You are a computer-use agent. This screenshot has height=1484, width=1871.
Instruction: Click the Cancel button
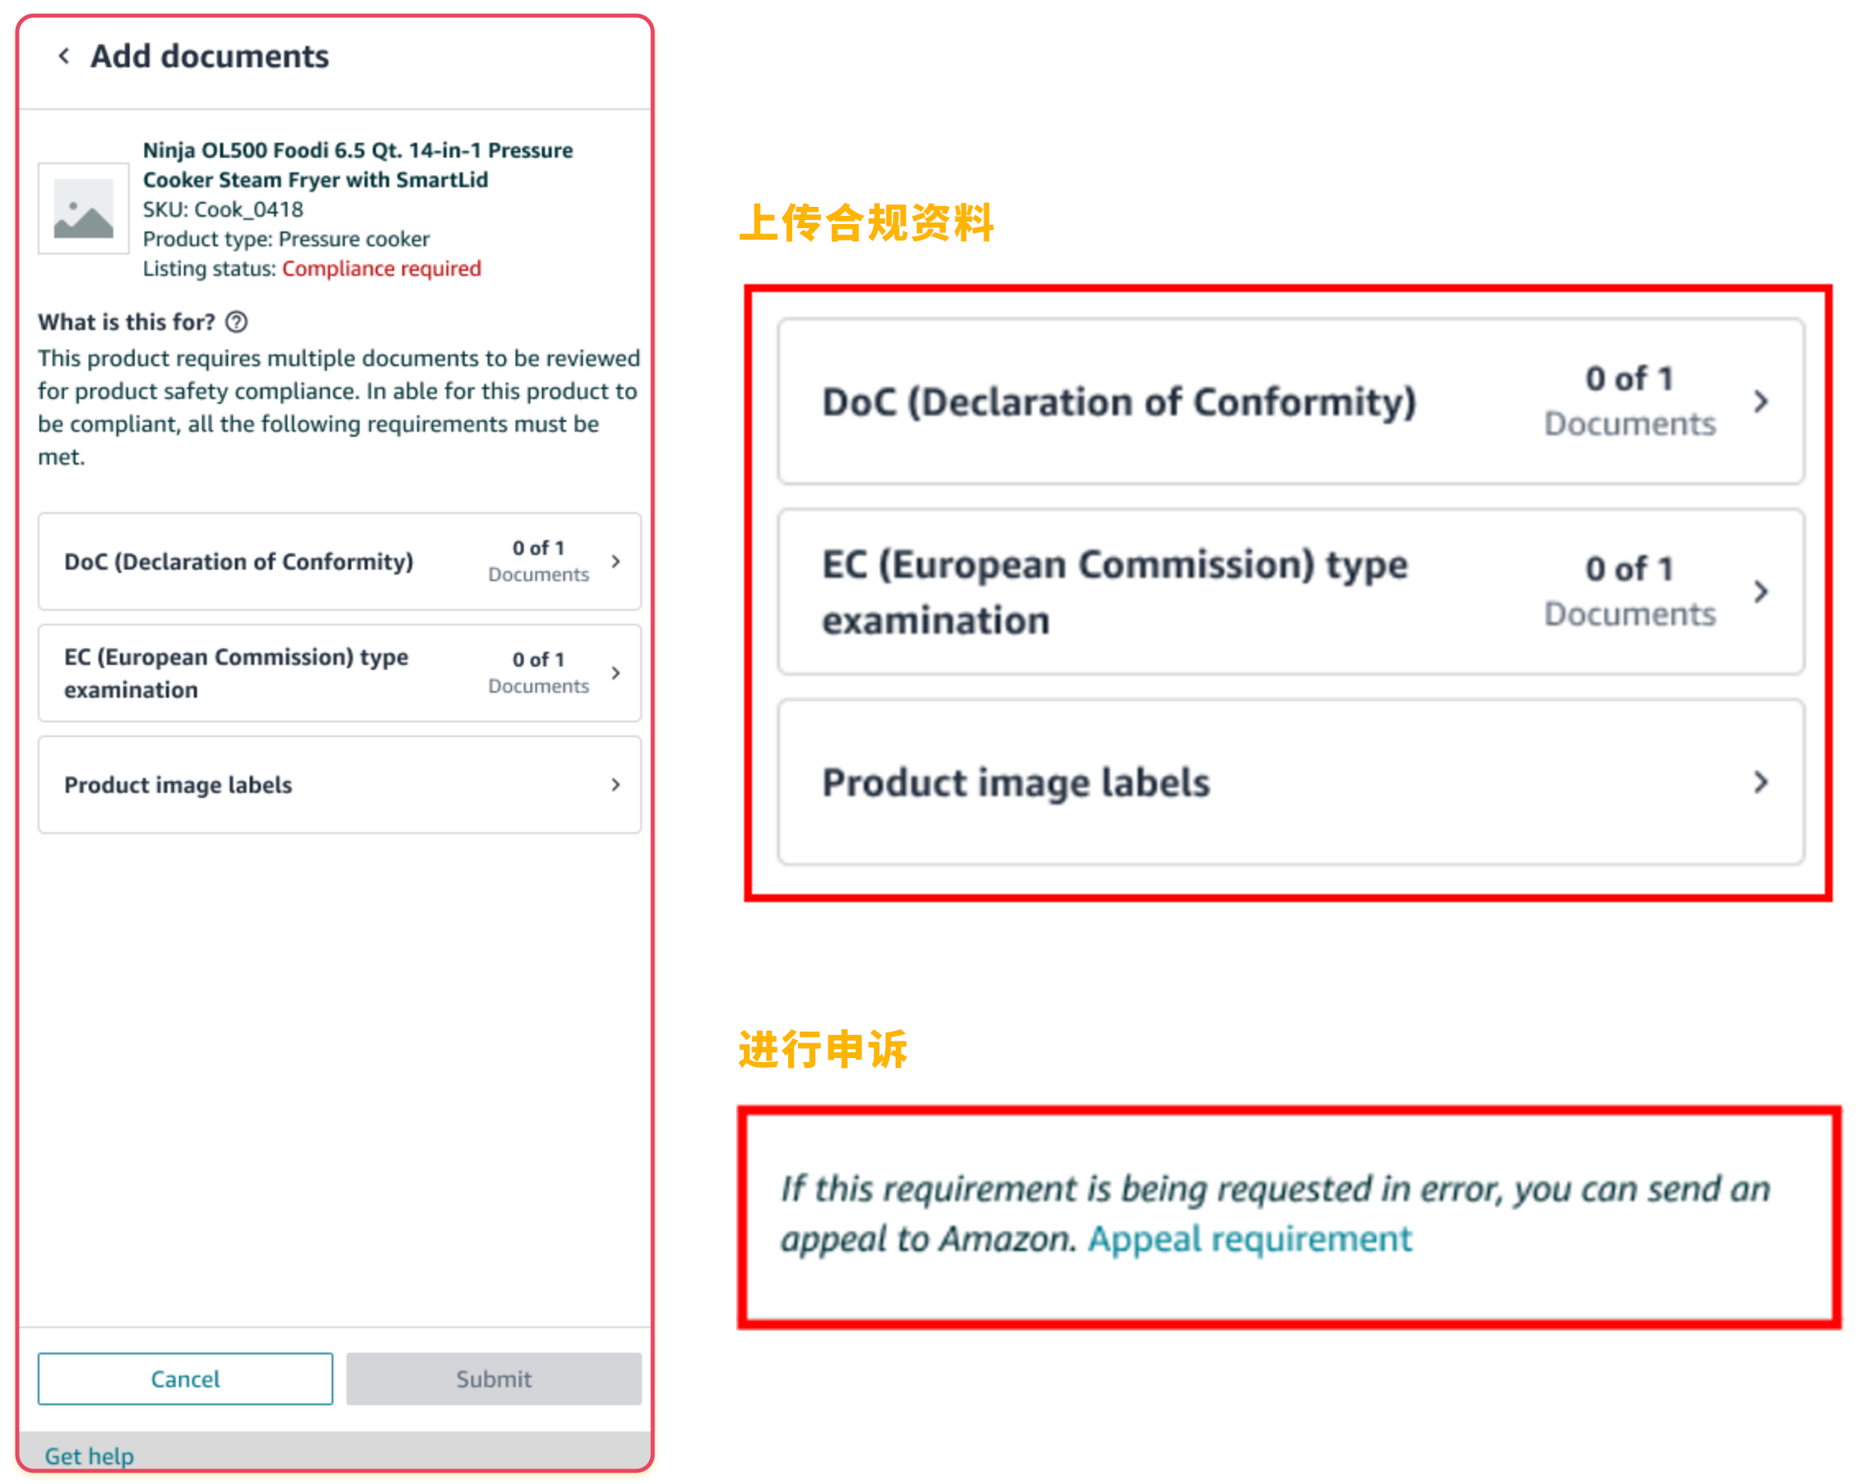[185, 1378]
